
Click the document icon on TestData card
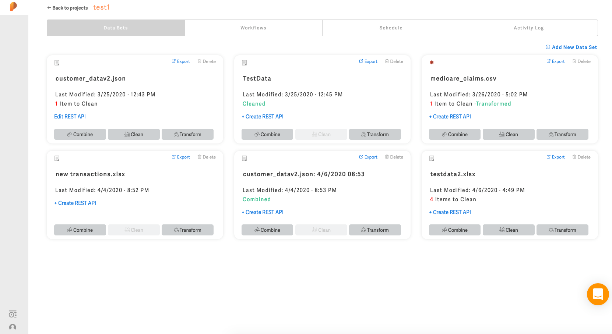point(244,63)
